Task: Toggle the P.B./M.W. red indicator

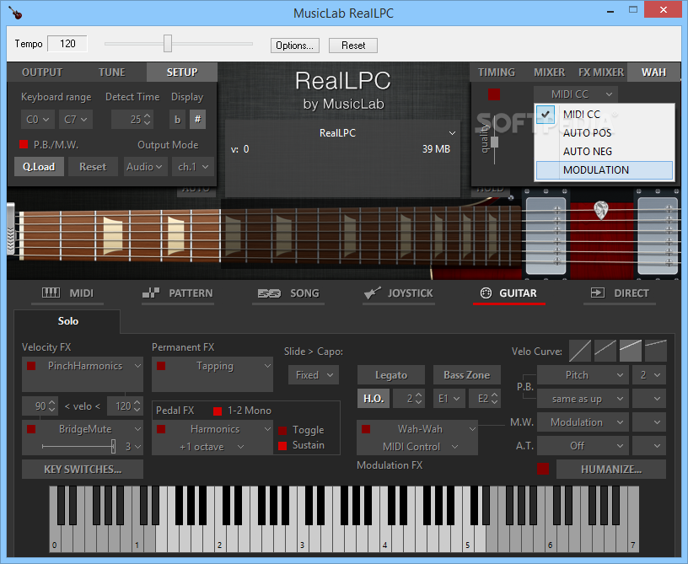Action: click(x=24, y=144)
